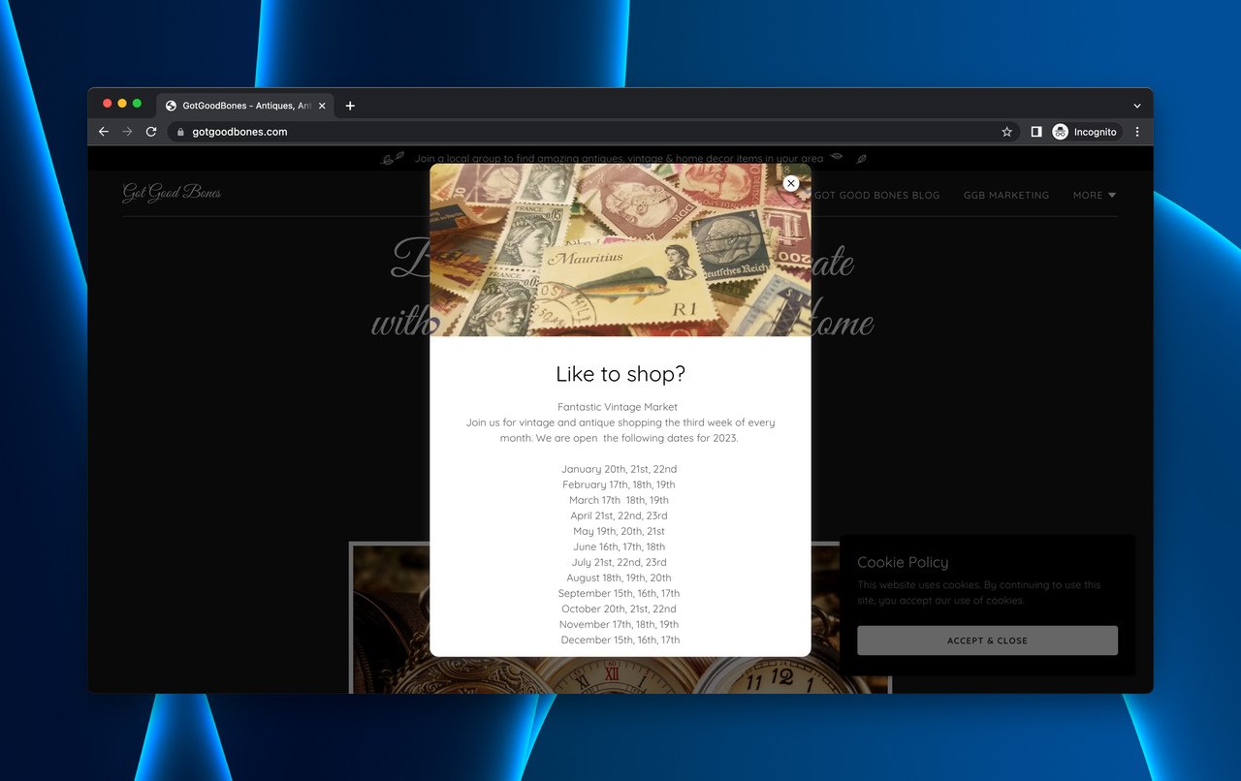Expand the tab search chevron
The height and width of the screenshot is (781, 1241).
[1137, 106]
